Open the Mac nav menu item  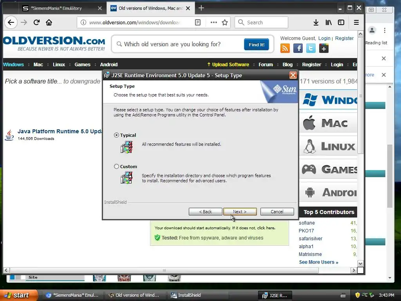click(38, 65)
